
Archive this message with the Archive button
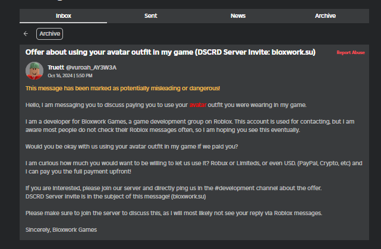click(49, 34)
